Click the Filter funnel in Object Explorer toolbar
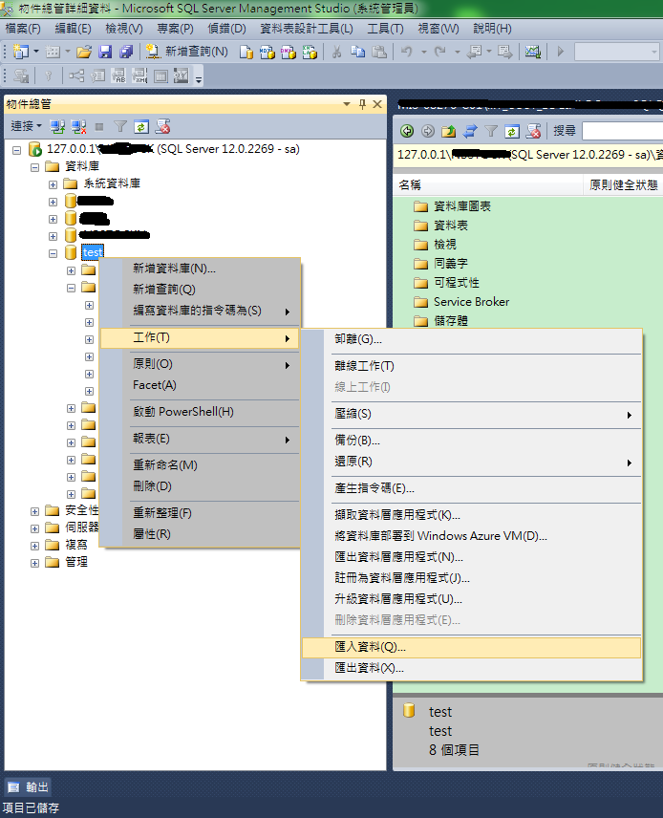The image size is (663, 818). [x=120, y=127]
